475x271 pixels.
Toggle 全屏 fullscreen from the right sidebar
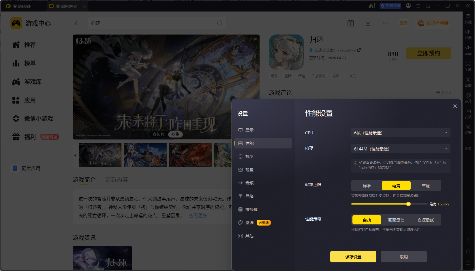click(x=468, y=66)
